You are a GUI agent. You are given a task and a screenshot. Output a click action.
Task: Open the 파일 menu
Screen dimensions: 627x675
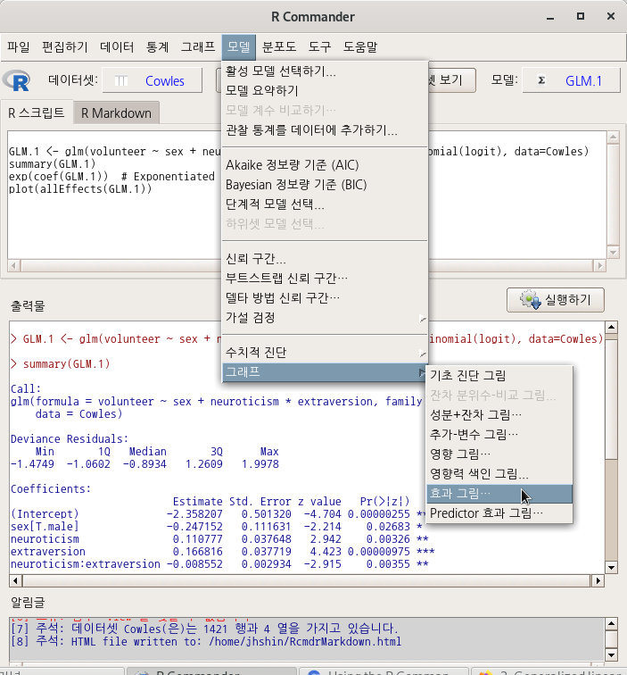(19, 46)
